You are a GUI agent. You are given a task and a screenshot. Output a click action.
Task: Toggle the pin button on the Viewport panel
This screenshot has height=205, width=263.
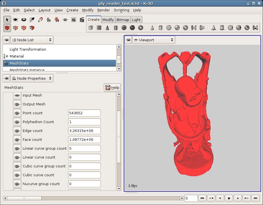tap(128, 40)
